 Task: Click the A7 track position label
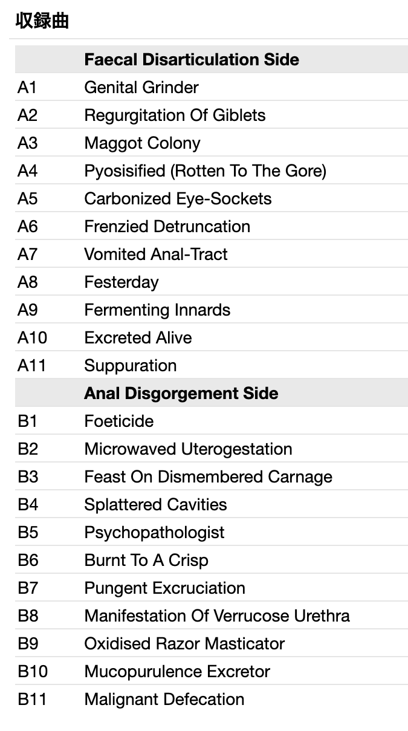coord(27,254)
